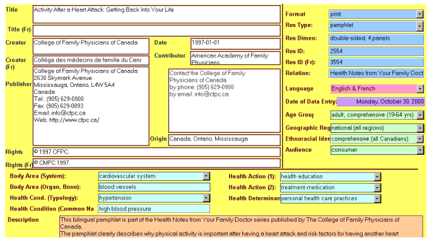
Task: Open the Health Action (2) dropdown arrow
Action: coord(377,188)
